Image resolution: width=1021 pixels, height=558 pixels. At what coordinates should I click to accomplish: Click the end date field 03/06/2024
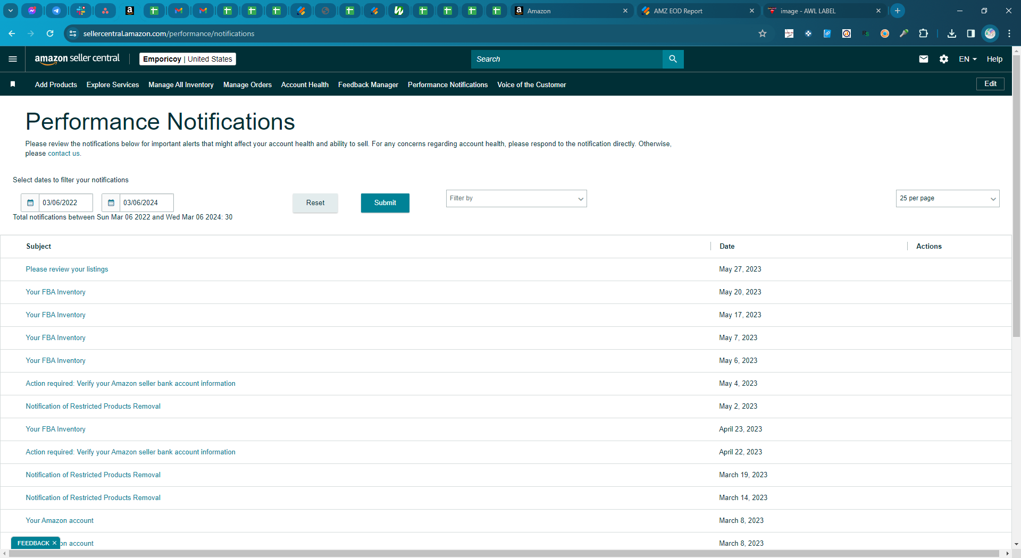147,202
